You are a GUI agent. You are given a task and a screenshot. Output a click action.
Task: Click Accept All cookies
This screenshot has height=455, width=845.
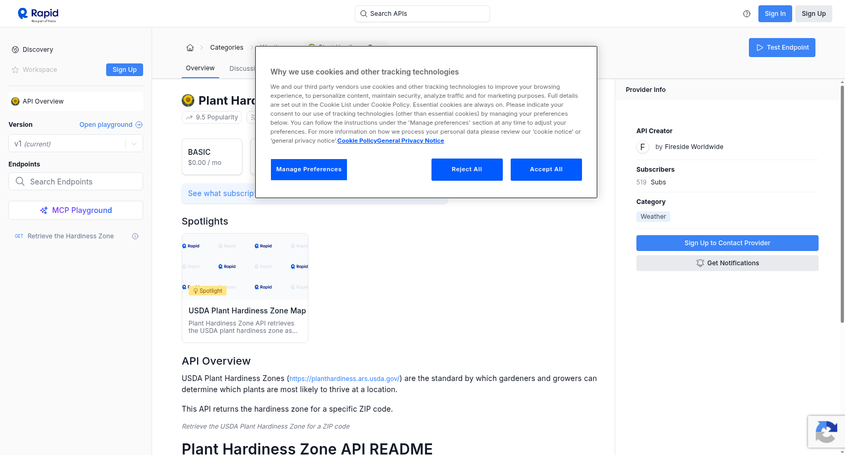(x=546, y=170)
